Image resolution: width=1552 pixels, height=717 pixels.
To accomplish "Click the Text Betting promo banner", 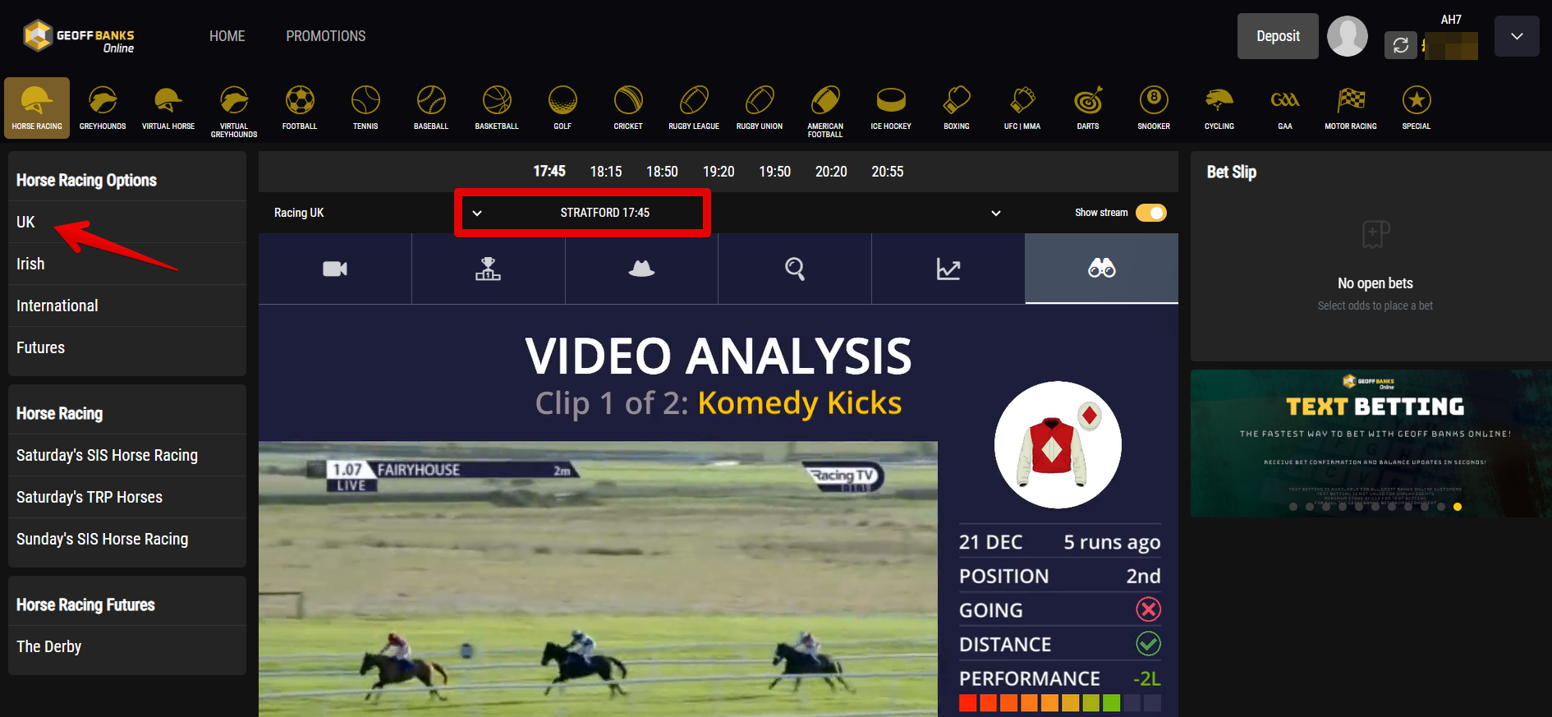I will (x=1371, y=443).
